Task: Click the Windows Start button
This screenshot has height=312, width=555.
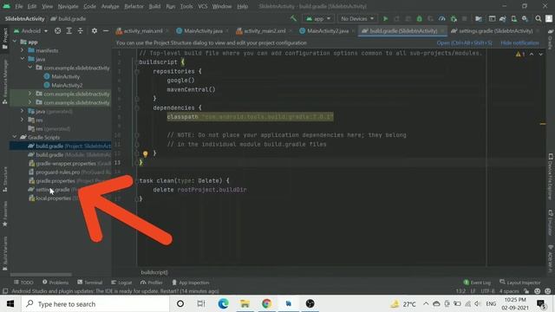Action: (10, 303)
